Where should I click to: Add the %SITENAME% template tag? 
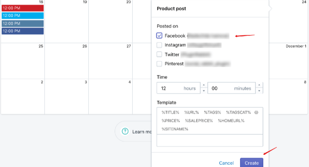175,129
